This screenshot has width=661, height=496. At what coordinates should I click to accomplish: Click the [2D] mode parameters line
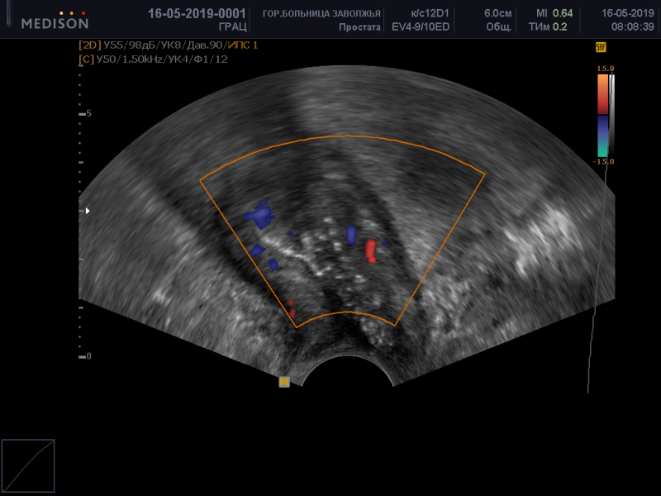tap(169, 45)
